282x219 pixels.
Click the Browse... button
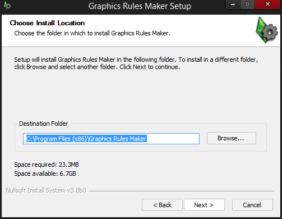click(x=232, y=138)
